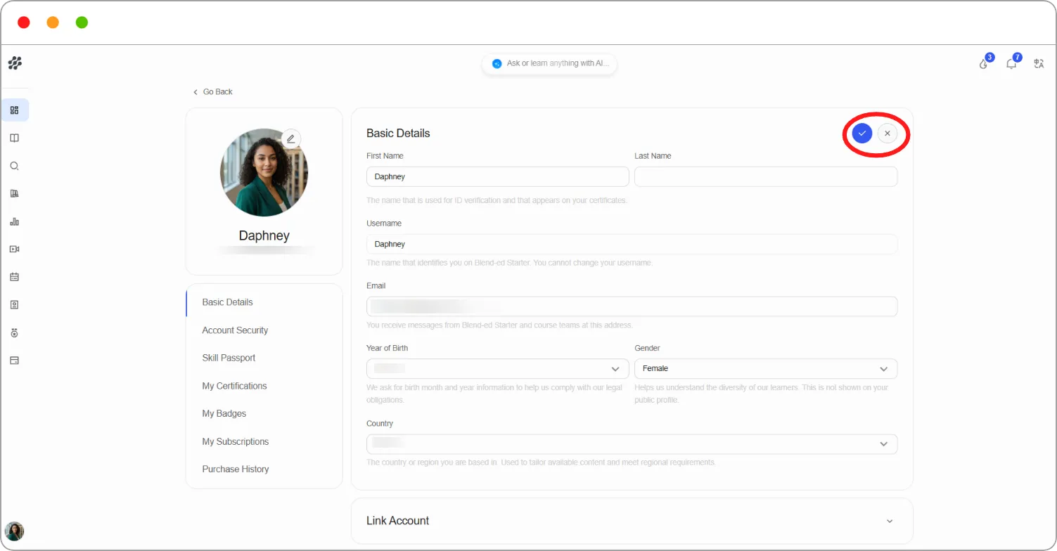This screenshot has height=551, width=1057.
Task: Save Basic Details with the blue checkmark
Action: click(x=862, y=134)
